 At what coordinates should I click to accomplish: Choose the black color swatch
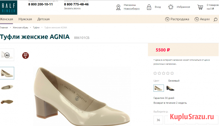click(170, 88)
